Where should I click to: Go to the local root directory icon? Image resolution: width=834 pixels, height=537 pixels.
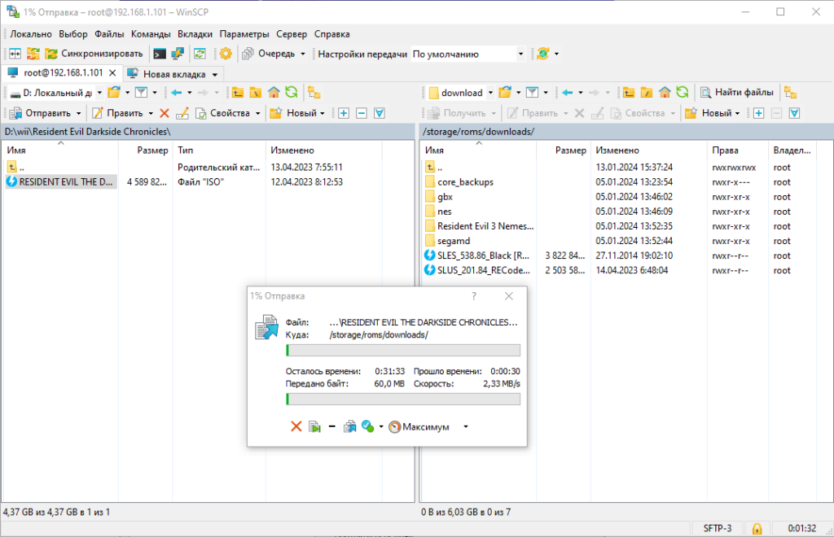tap(256, 93)
